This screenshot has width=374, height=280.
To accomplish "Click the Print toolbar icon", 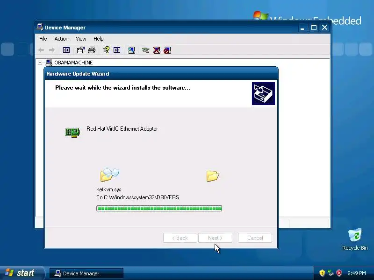I will click(x=92, y=50).
